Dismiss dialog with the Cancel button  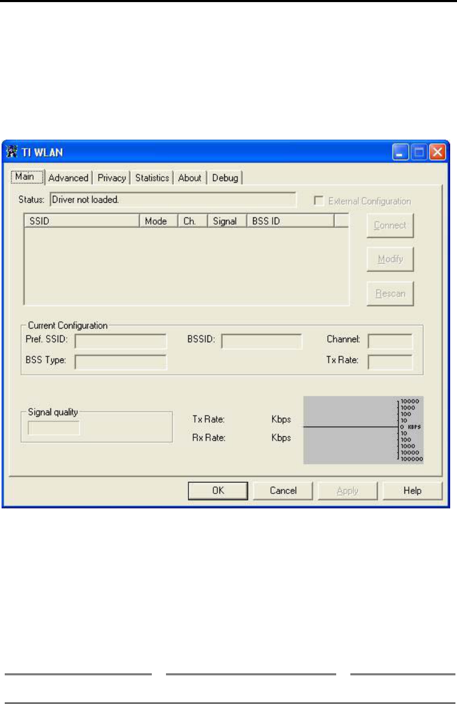283,491
